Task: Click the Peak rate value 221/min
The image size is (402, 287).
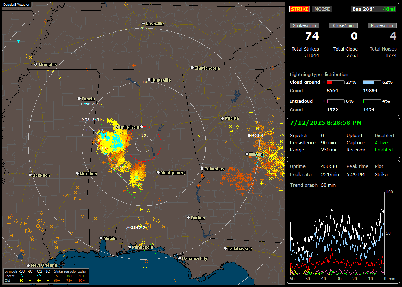Action: 330,174
